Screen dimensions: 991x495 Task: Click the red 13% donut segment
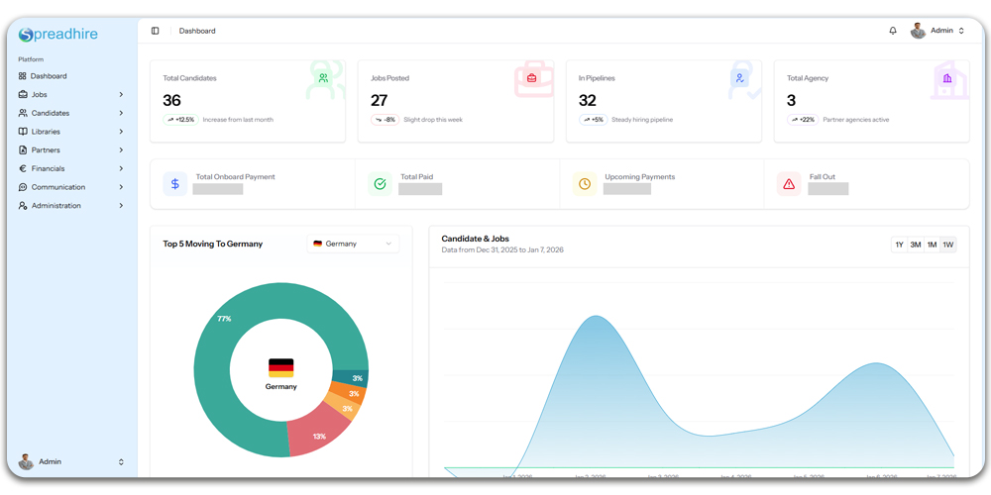[x=315, y=435]
